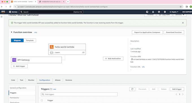Toggle the left hamburger navigation menu
The width and height of the screenshot is (192, 103).
[2, 17]
